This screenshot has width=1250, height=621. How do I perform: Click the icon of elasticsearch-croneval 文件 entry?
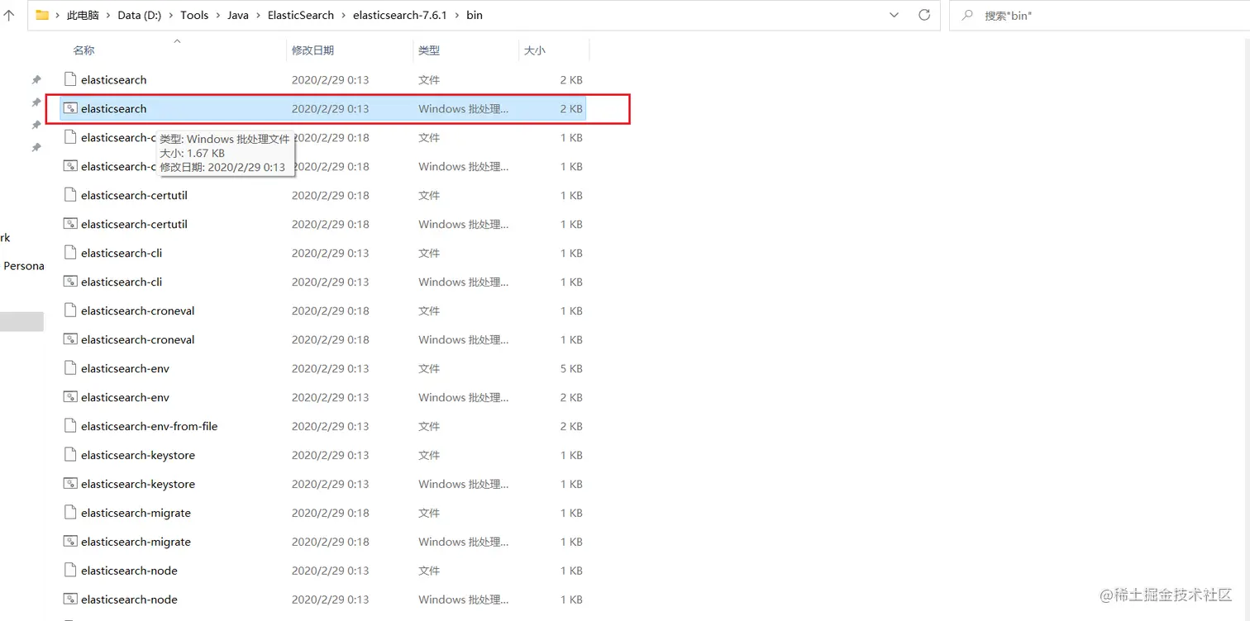click(70, 310)
